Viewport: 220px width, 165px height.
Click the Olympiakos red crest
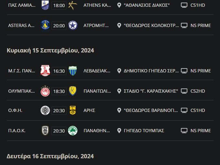[x=45, y=91]
